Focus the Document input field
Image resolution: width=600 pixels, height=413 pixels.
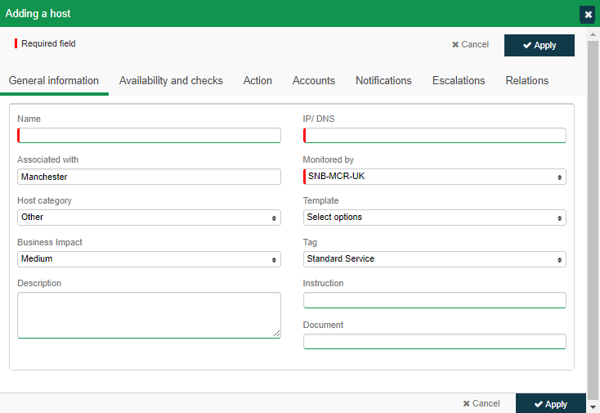point(434,341)
